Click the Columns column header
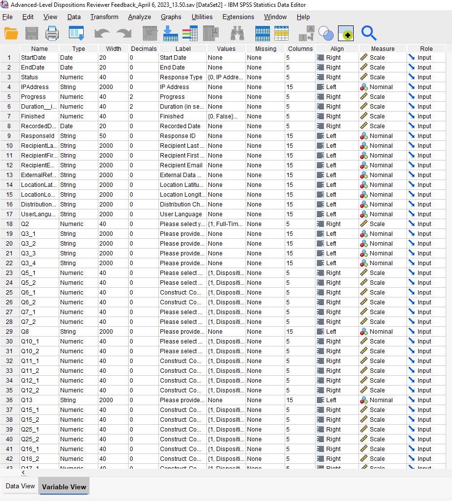Viewport: 452px width, 501px height. point(300,48)
